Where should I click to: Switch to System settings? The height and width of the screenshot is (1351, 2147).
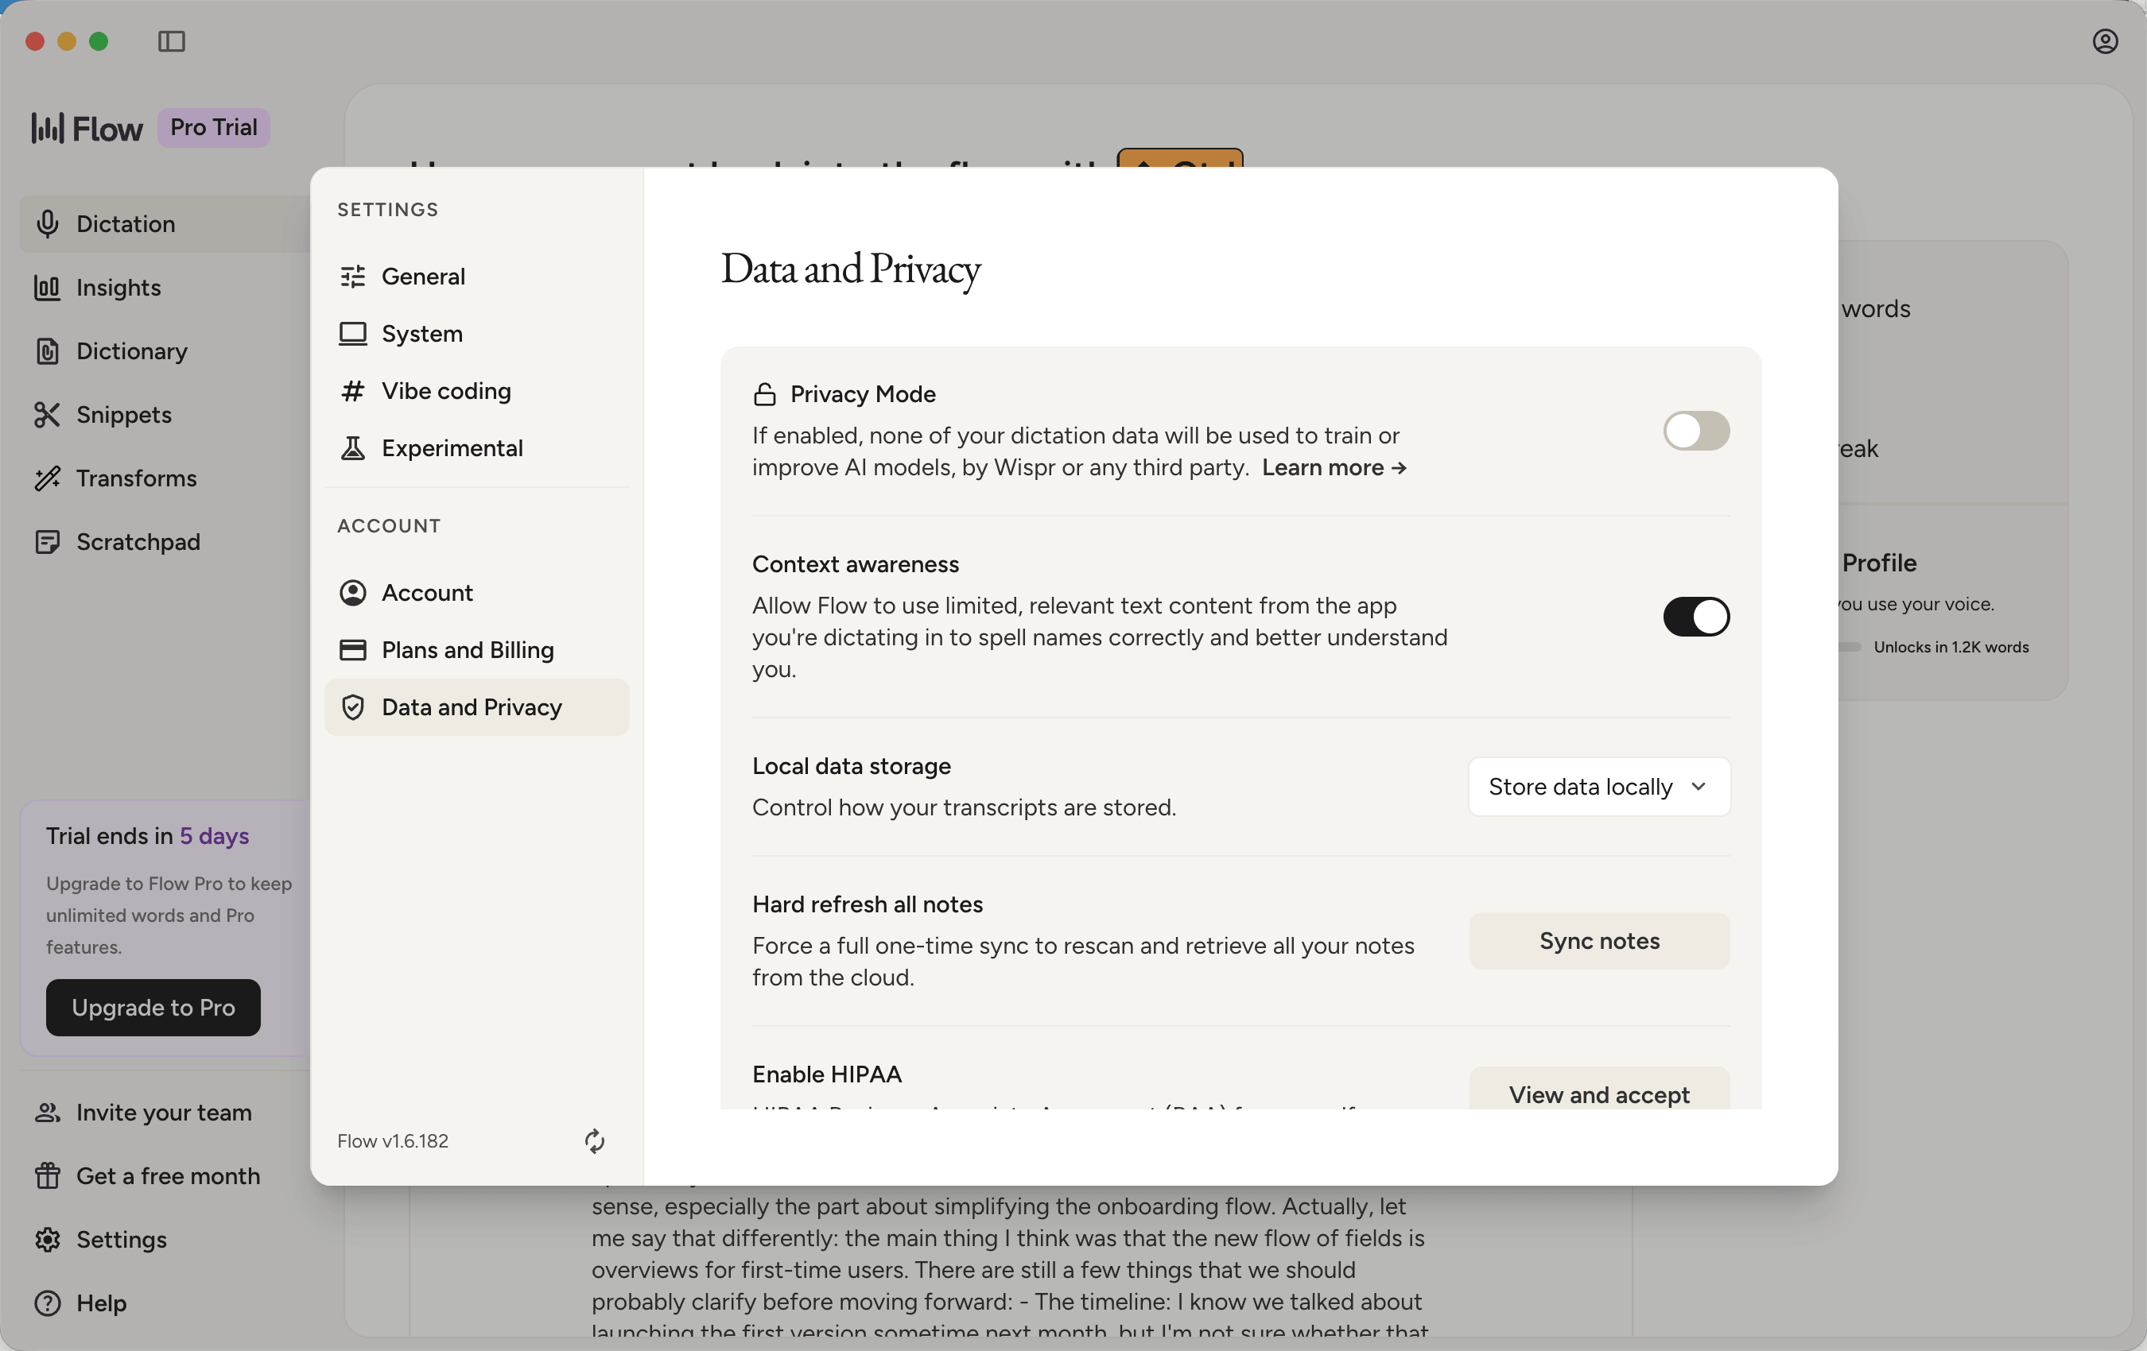point(476,333)
